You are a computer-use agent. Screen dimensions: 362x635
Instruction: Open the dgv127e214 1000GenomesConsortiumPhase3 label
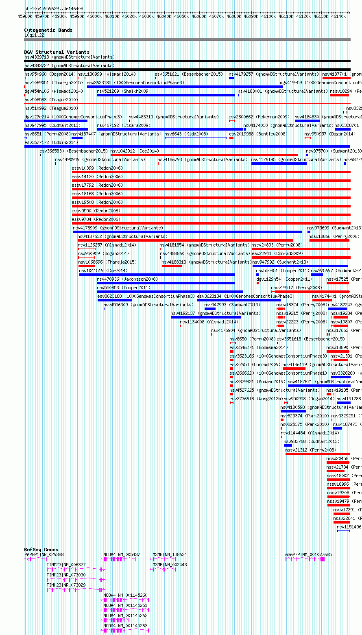pos(73,117)
